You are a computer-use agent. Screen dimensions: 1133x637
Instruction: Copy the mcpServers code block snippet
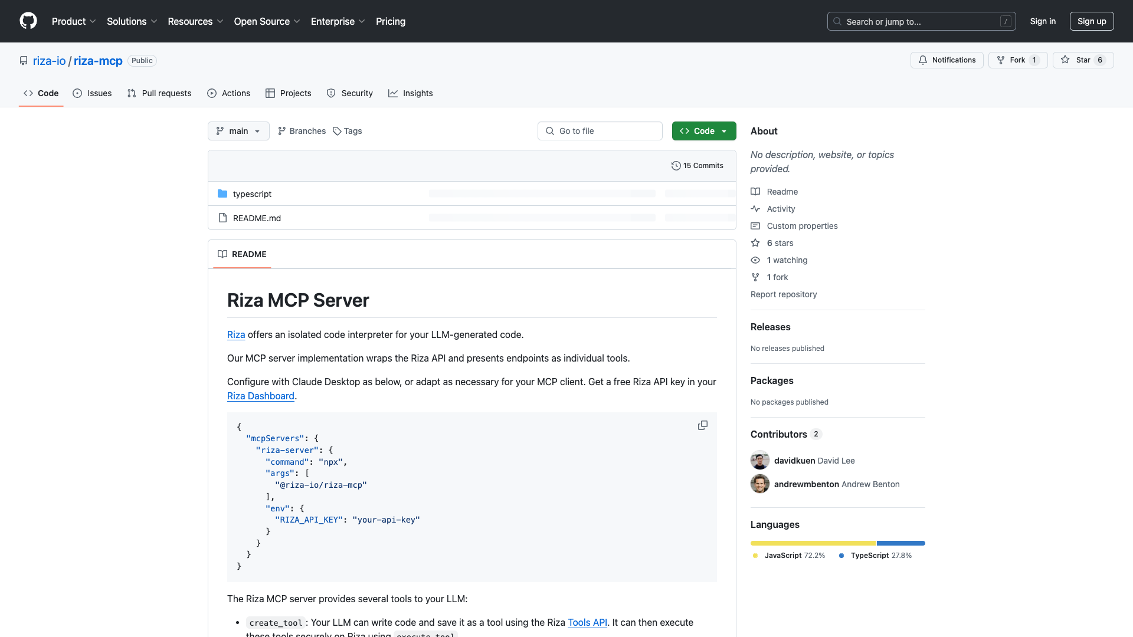coord(702,425)
